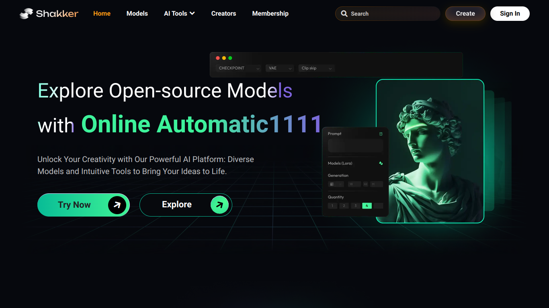Click the 'Models (Lora)' label
Image resolution: width=549 pixels, height=308 pixels.
(x=340, y=163)
